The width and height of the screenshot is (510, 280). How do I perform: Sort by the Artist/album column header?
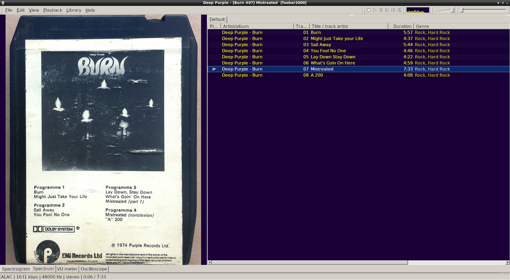pos(257,26)
